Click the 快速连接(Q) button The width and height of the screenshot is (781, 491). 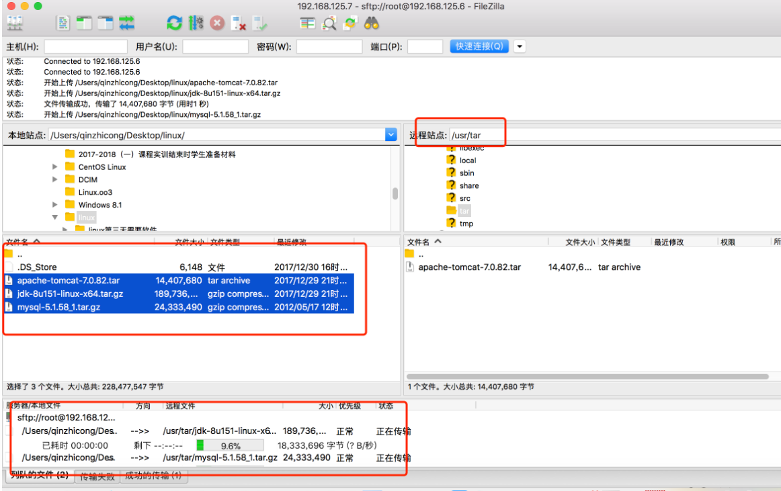point(479,47)
